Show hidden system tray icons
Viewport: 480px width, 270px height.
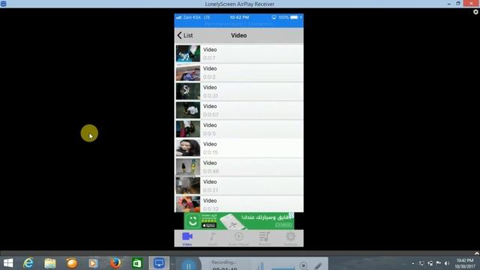click(413, 263)
